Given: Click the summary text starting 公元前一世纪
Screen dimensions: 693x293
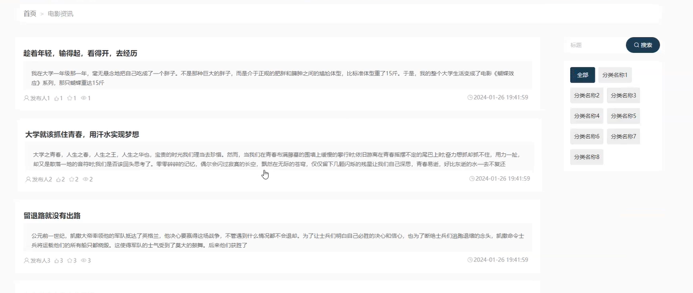Looking at the screenshot, I should [278, 241].
